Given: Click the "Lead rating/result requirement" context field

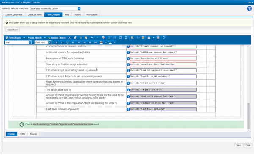Looking at the screenshot, I should [x=163, y=70].
